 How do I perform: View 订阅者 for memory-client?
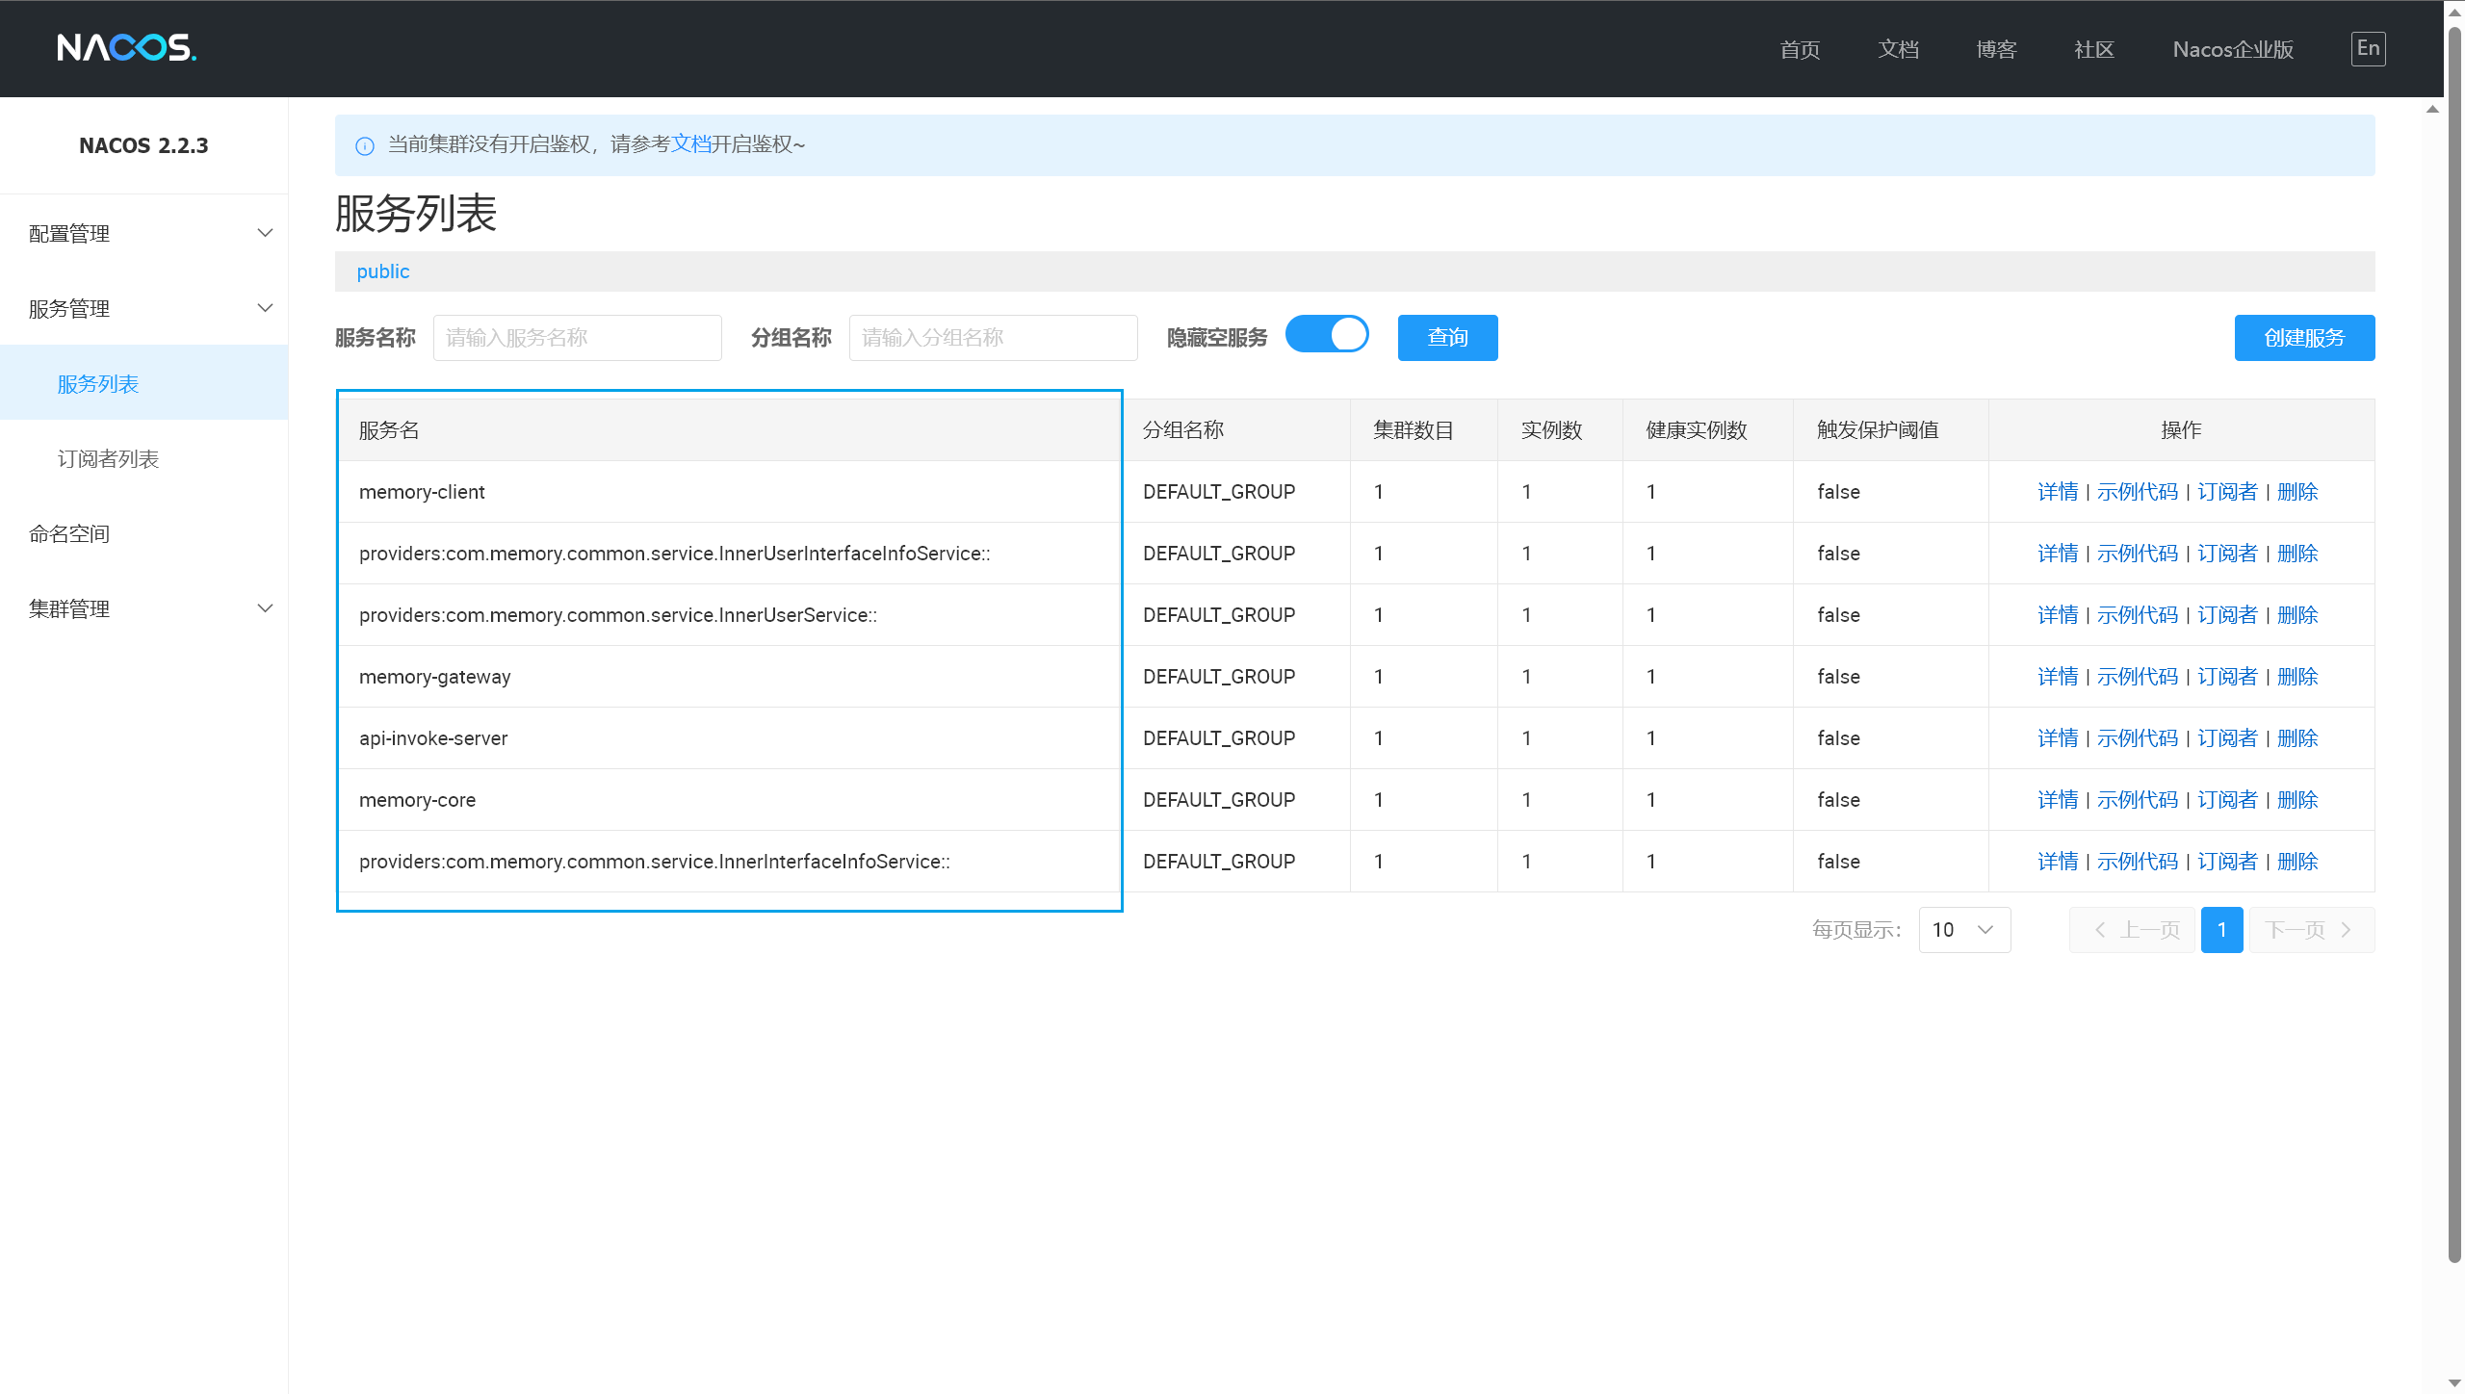[x=2226, y=492]
